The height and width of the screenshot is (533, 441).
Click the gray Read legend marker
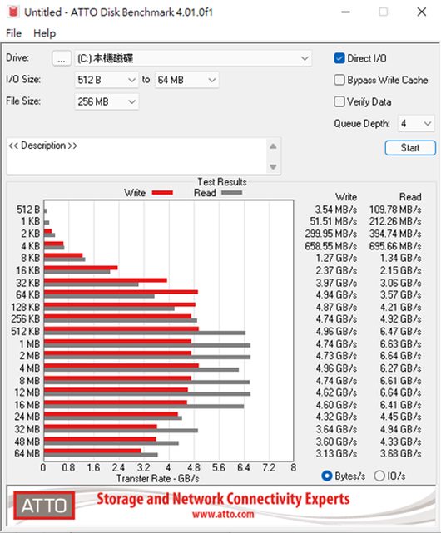coord(231,193)
